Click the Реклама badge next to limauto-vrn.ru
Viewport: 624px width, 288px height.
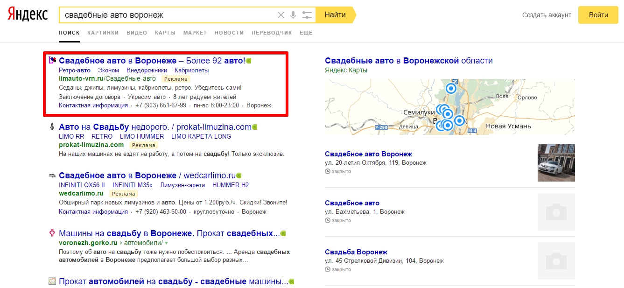[176, 79]
